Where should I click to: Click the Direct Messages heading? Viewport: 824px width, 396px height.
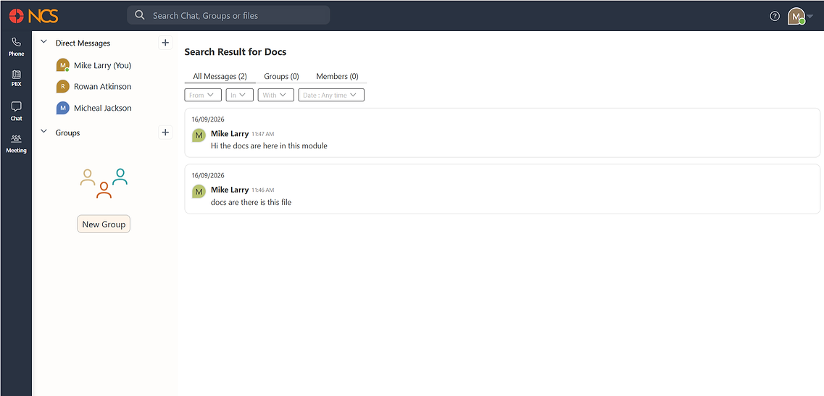(83, 43)
